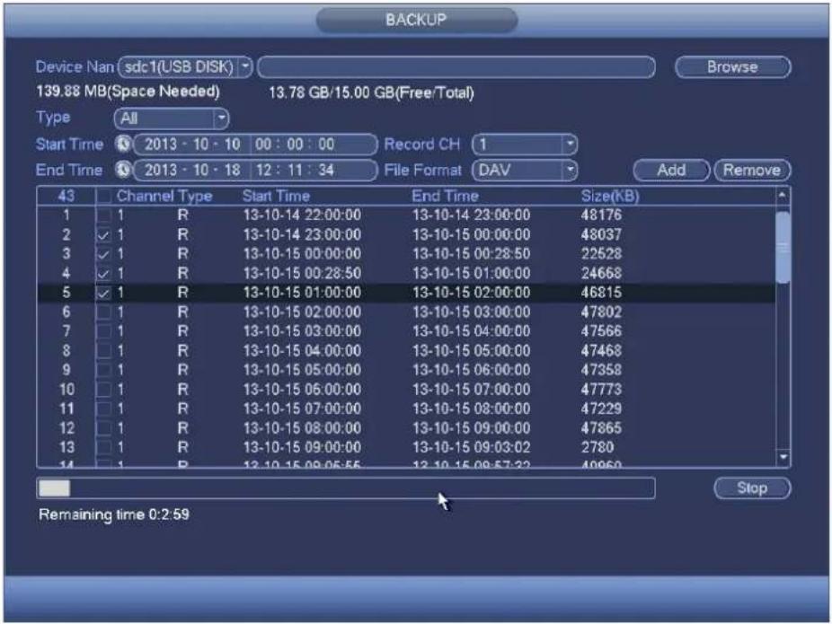Uncheck the box for row 4
This screenshot has width=832, height=624.
[104, 274]
